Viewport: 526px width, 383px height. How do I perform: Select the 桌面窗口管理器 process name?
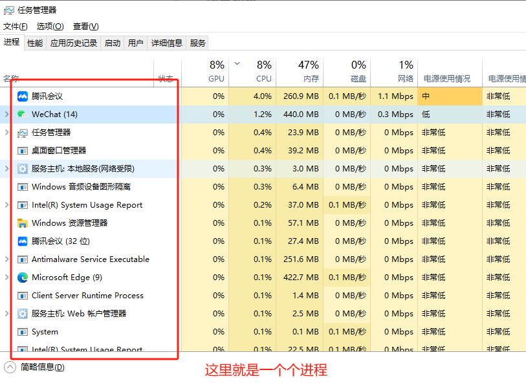59,151
